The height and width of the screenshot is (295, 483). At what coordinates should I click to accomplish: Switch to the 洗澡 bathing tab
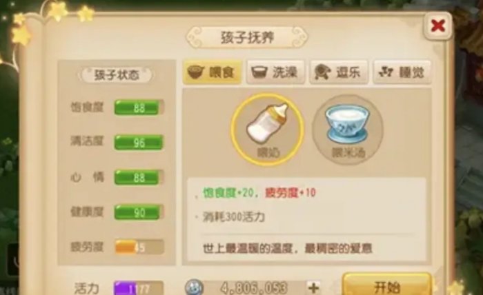275,72
